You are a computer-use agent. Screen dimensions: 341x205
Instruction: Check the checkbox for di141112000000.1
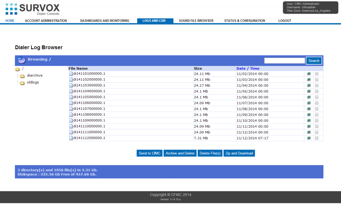tap(317, 138)
